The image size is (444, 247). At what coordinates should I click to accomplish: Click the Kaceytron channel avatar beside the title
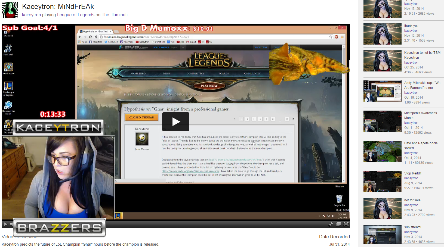tap(10, 10)
